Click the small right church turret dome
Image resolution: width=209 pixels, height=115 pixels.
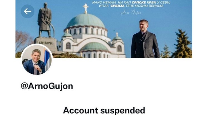[117, 38]
